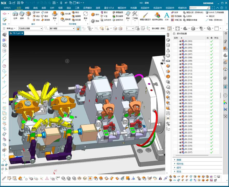Toggle visibility of 体 (310)
This screenshot has height=187, width=229.
pos(180,64)
